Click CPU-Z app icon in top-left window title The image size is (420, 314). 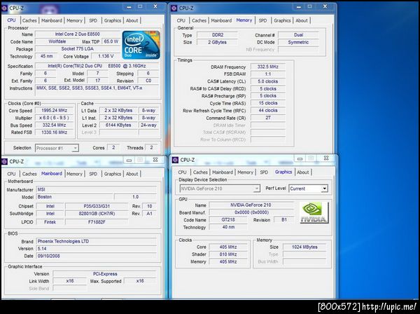[4, 8]
